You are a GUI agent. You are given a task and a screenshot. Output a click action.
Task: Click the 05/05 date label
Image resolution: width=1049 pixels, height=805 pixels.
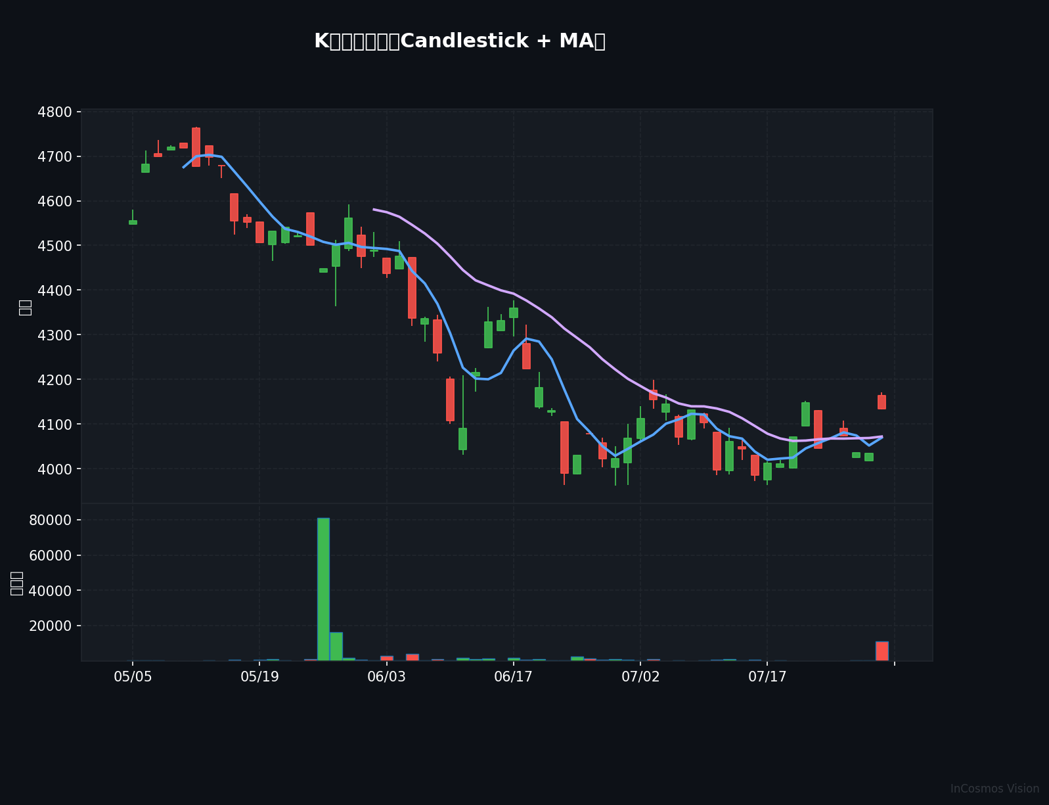coord(133,677)
